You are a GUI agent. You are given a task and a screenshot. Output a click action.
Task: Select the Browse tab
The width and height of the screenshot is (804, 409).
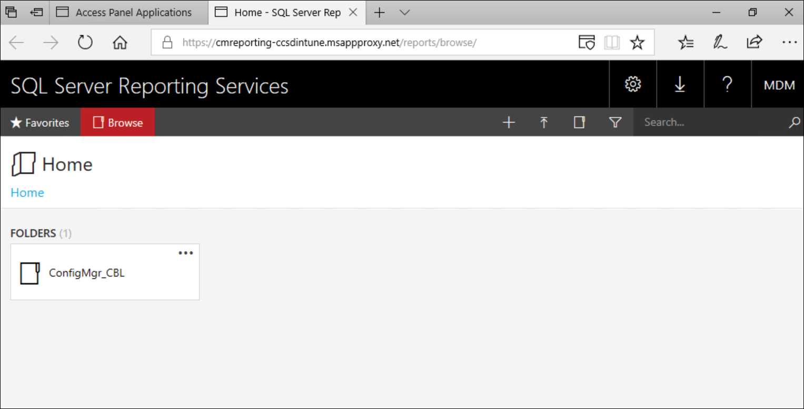pos(117,123)
